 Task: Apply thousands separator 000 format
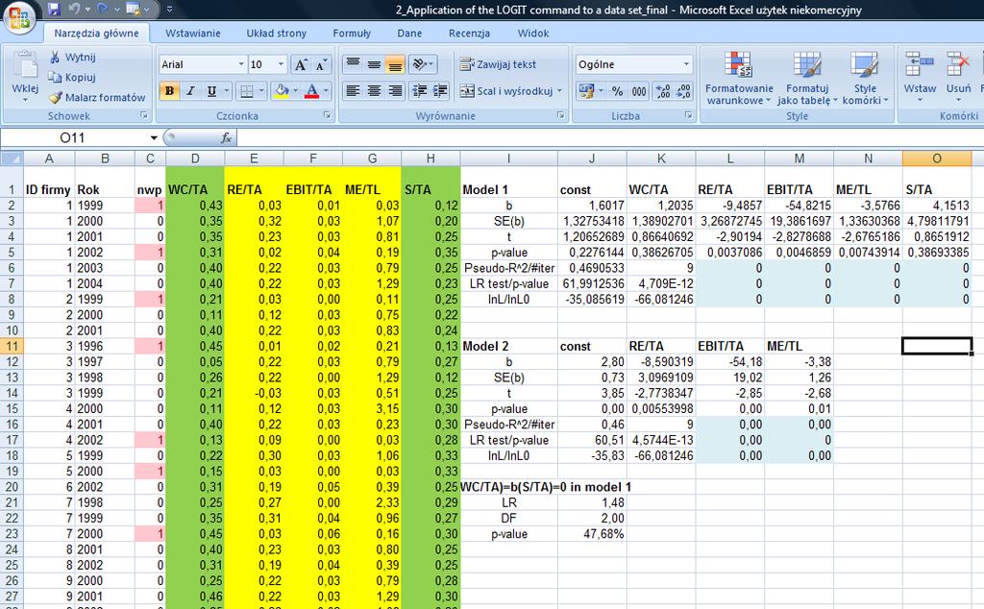[x=639, y=91]
